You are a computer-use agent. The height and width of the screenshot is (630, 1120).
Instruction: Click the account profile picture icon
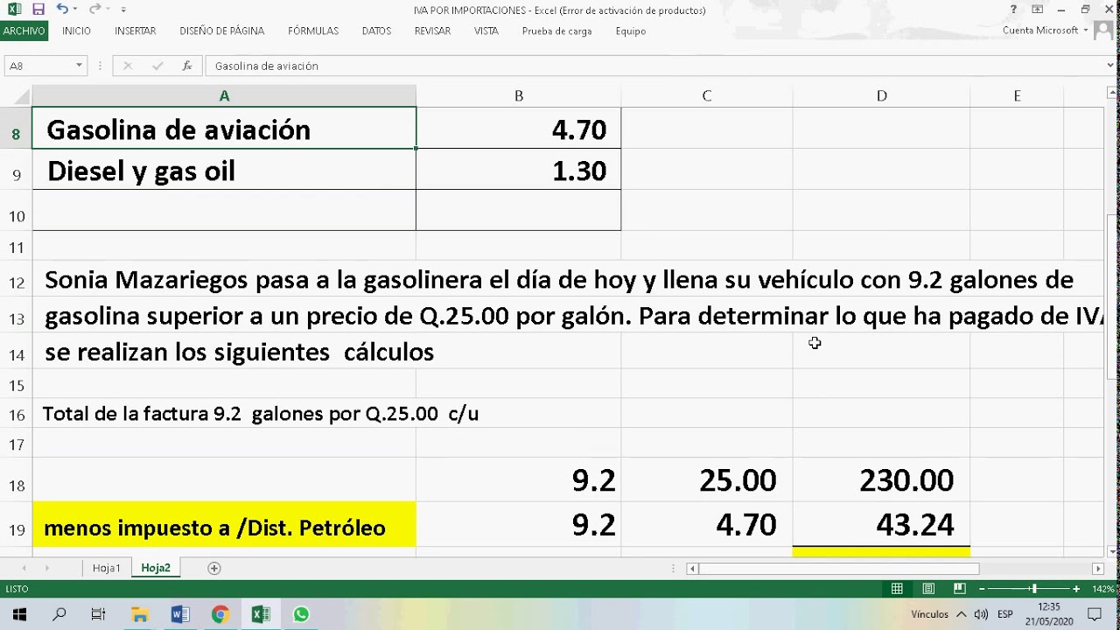[1102, 31]
